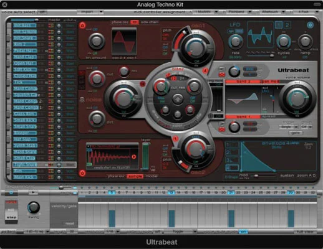Click the LFO ramp knob

[x=305, y=41]
